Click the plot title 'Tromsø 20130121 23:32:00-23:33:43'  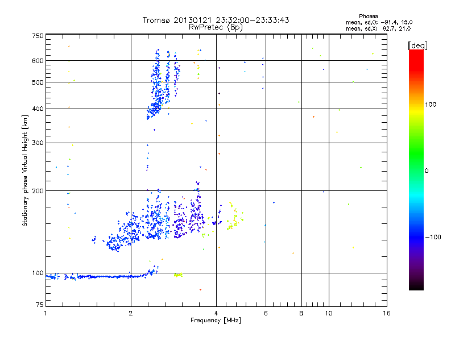click(216, 20)
